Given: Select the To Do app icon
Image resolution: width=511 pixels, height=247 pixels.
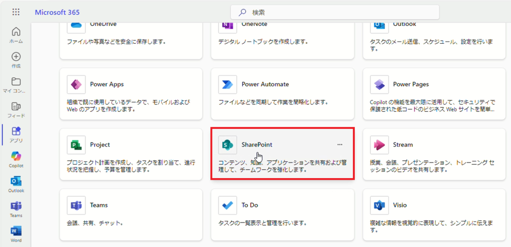Looking at the screenshot, I should [x=227, y=205].
